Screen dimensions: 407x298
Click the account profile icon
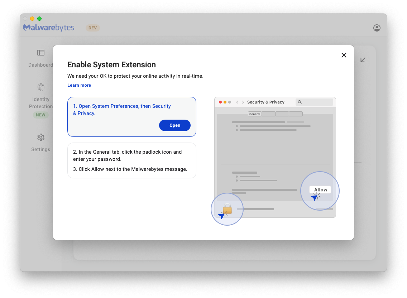click(x=377, y=28)
